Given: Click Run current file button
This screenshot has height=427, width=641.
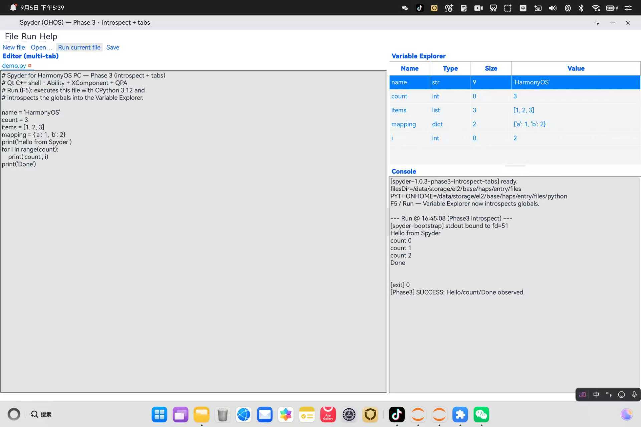Looking at the screenshot, I should (x=79, y=47).
